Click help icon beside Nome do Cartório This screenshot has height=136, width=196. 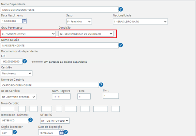(101, 85)
